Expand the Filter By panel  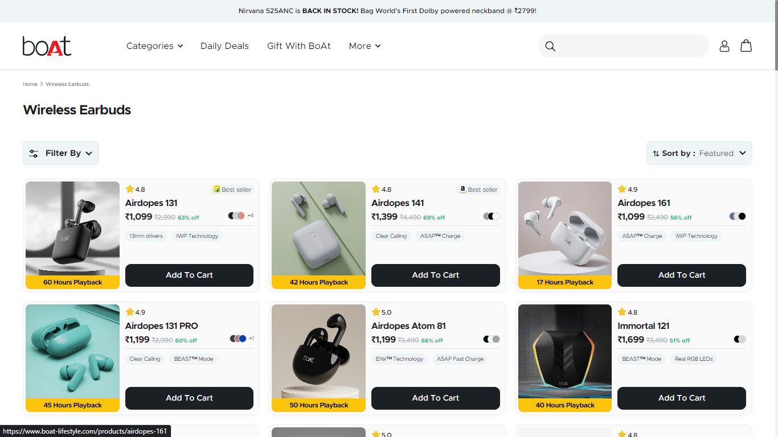pyautogui.click(x=60, y=153)
